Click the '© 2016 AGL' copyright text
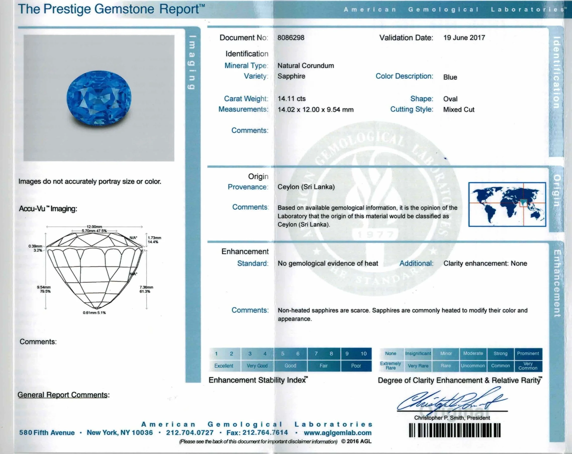 [356, 441]
